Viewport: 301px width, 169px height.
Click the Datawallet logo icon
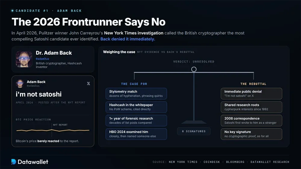[x=14, y=162]
